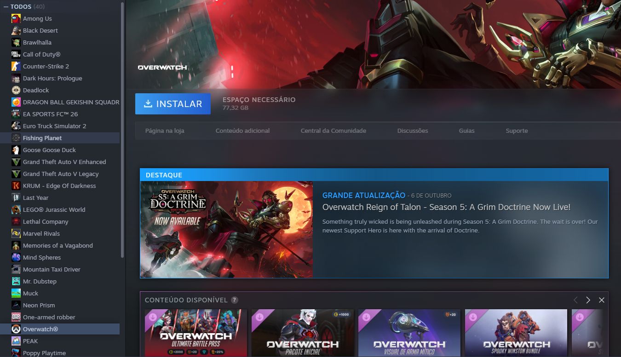Viewport: 621px width, 357px height.
Task: Open the Suporte tab
Action: pos(517,131)
